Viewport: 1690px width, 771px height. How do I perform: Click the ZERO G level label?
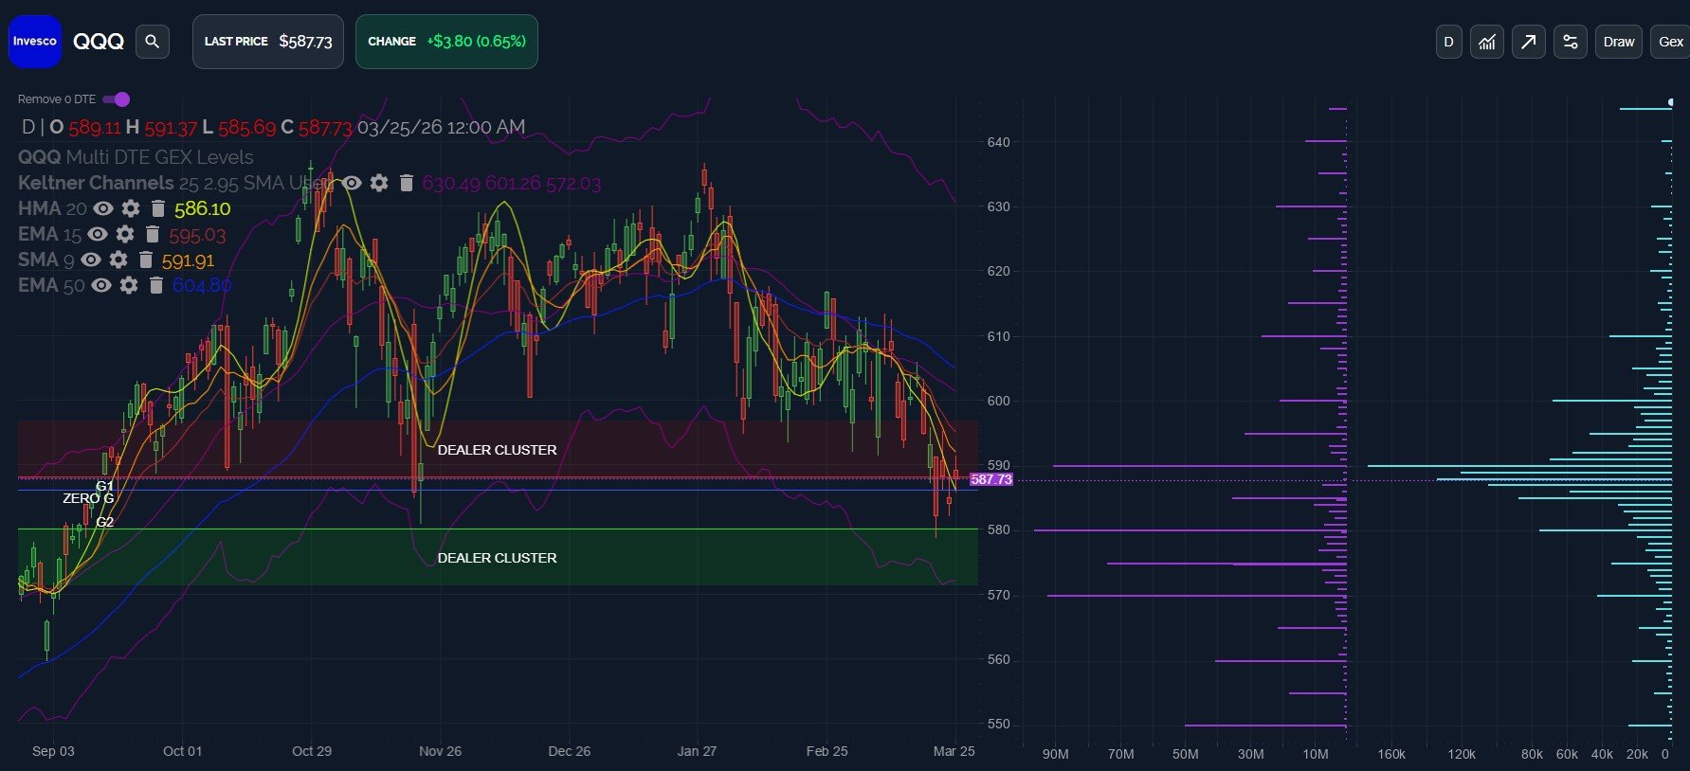[88, 498]
